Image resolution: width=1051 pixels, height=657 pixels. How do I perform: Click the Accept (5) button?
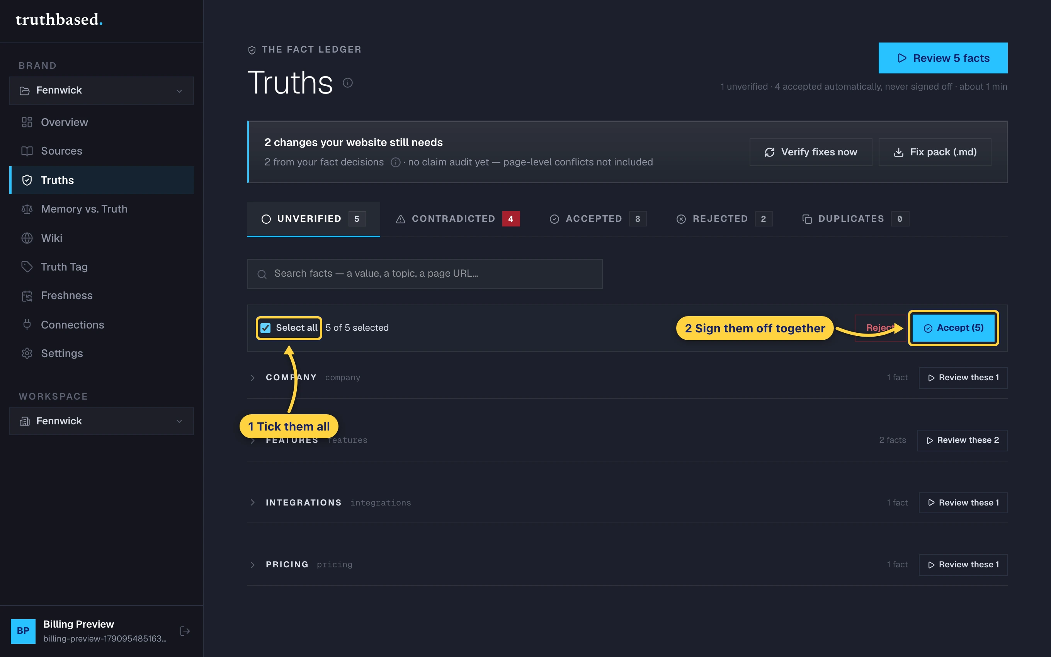click(x=953, y=328)
